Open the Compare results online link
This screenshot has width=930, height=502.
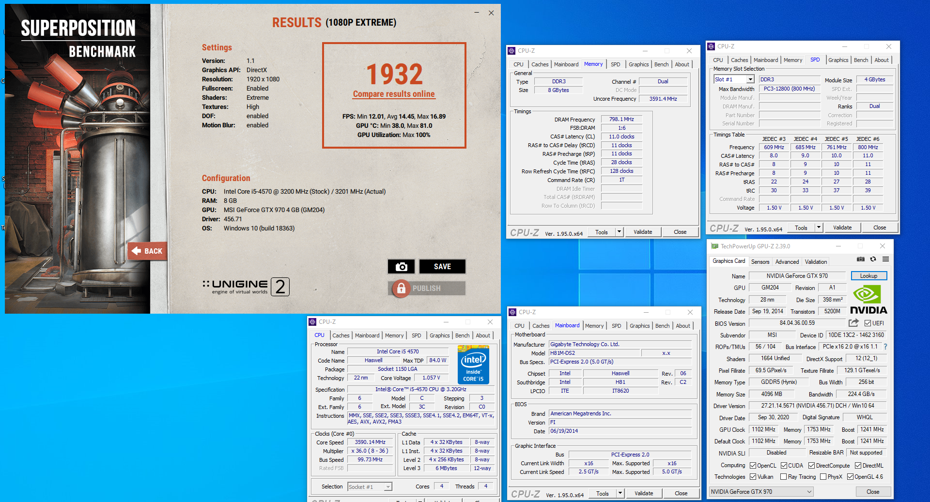coord(394,94)
